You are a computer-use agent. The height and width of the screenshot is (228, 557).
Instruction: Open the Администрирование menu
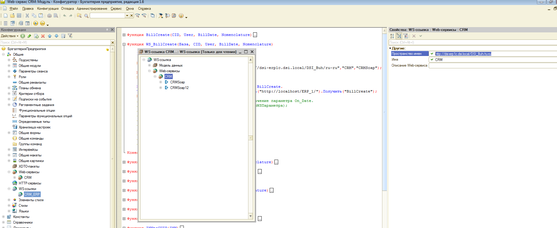[x=92, y=9]
